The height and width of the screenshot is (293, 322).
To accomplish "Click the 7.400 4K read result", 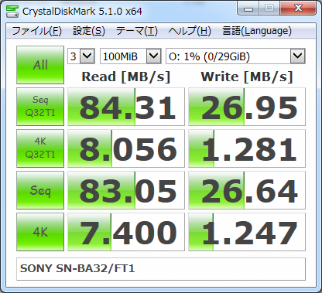I will point(126,232).
